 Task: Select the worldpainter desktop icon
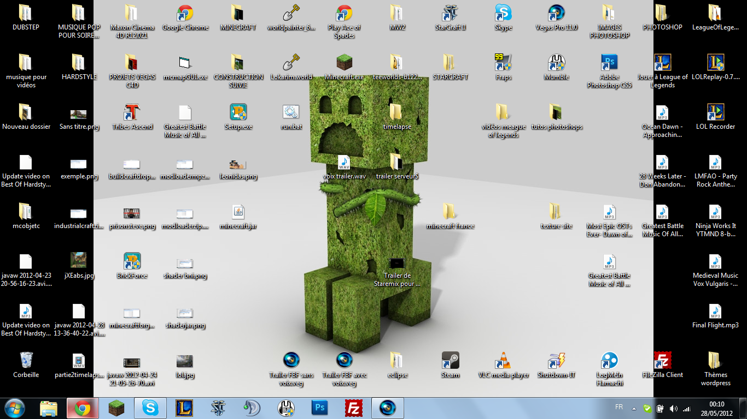pyautogui.click(x=291, y=18)
